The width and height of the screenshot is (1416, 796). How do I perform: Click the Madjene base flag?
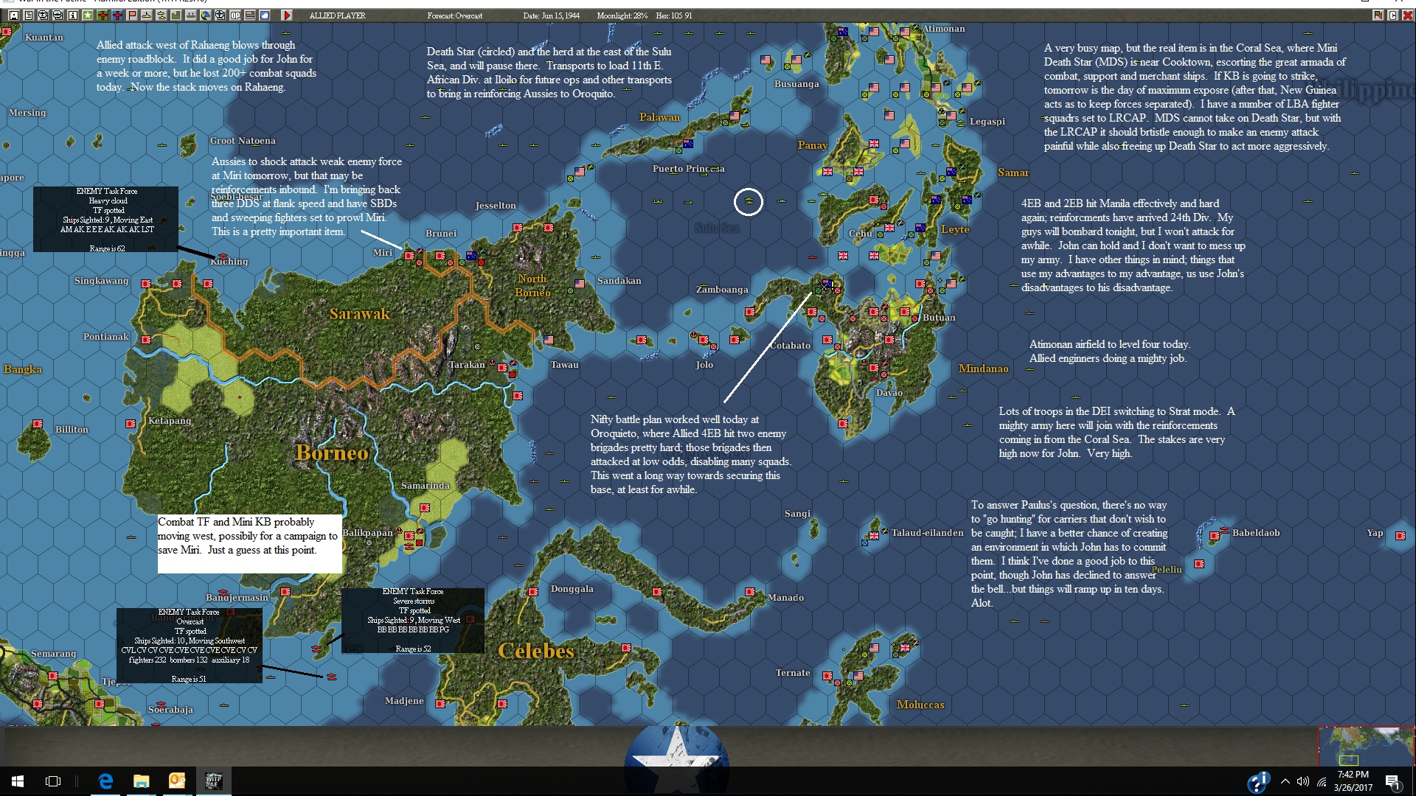coord(440,704)
